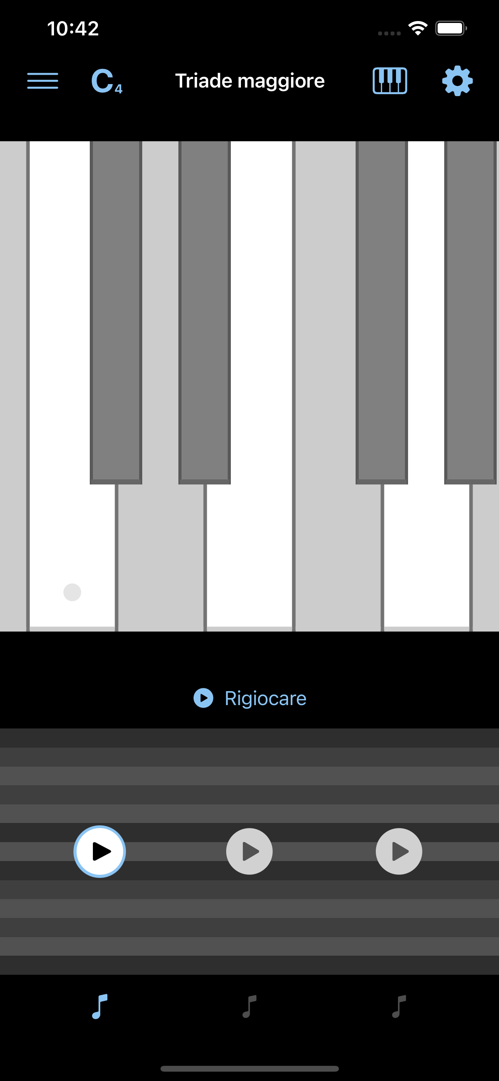Play the first highlighted note button

[100, 851]
